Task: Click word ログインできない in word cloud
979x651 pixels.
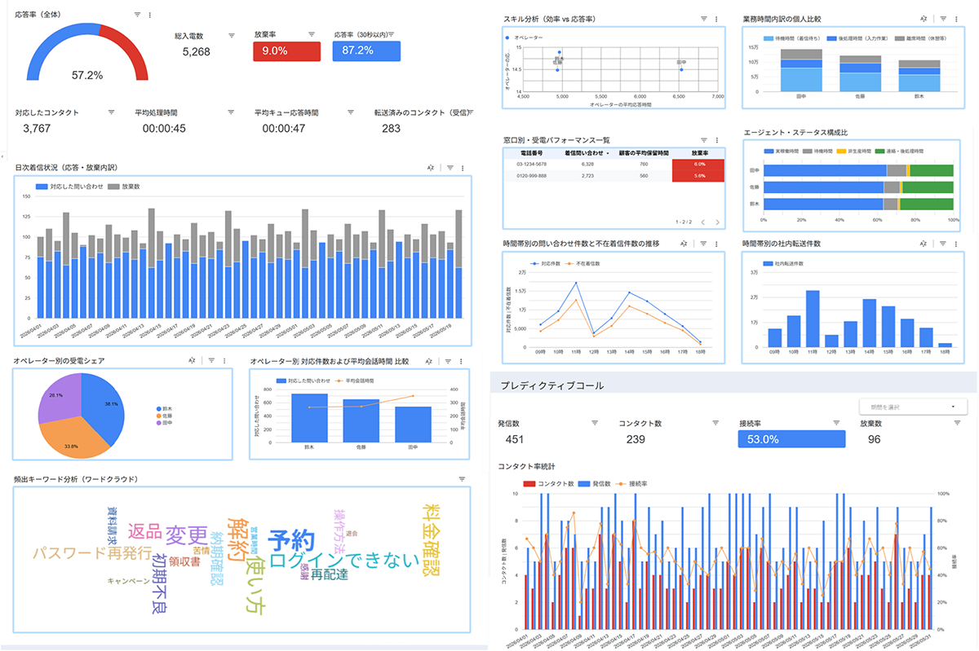Action: pos(343,561)
